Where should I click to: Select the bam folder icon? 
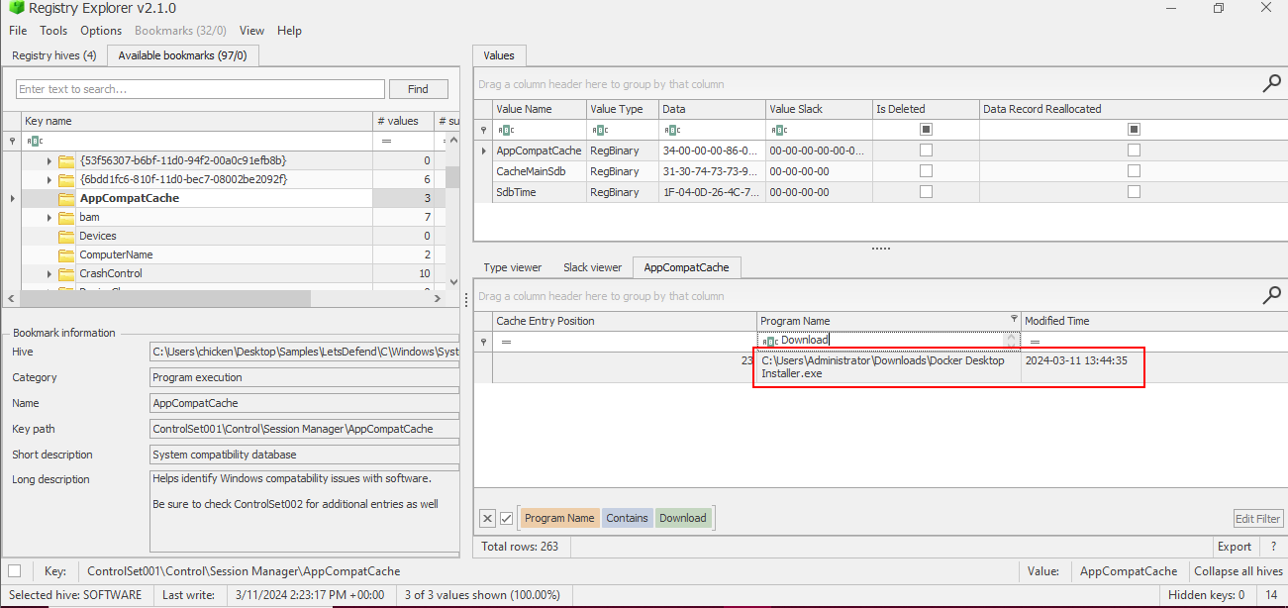pos(66,217)
